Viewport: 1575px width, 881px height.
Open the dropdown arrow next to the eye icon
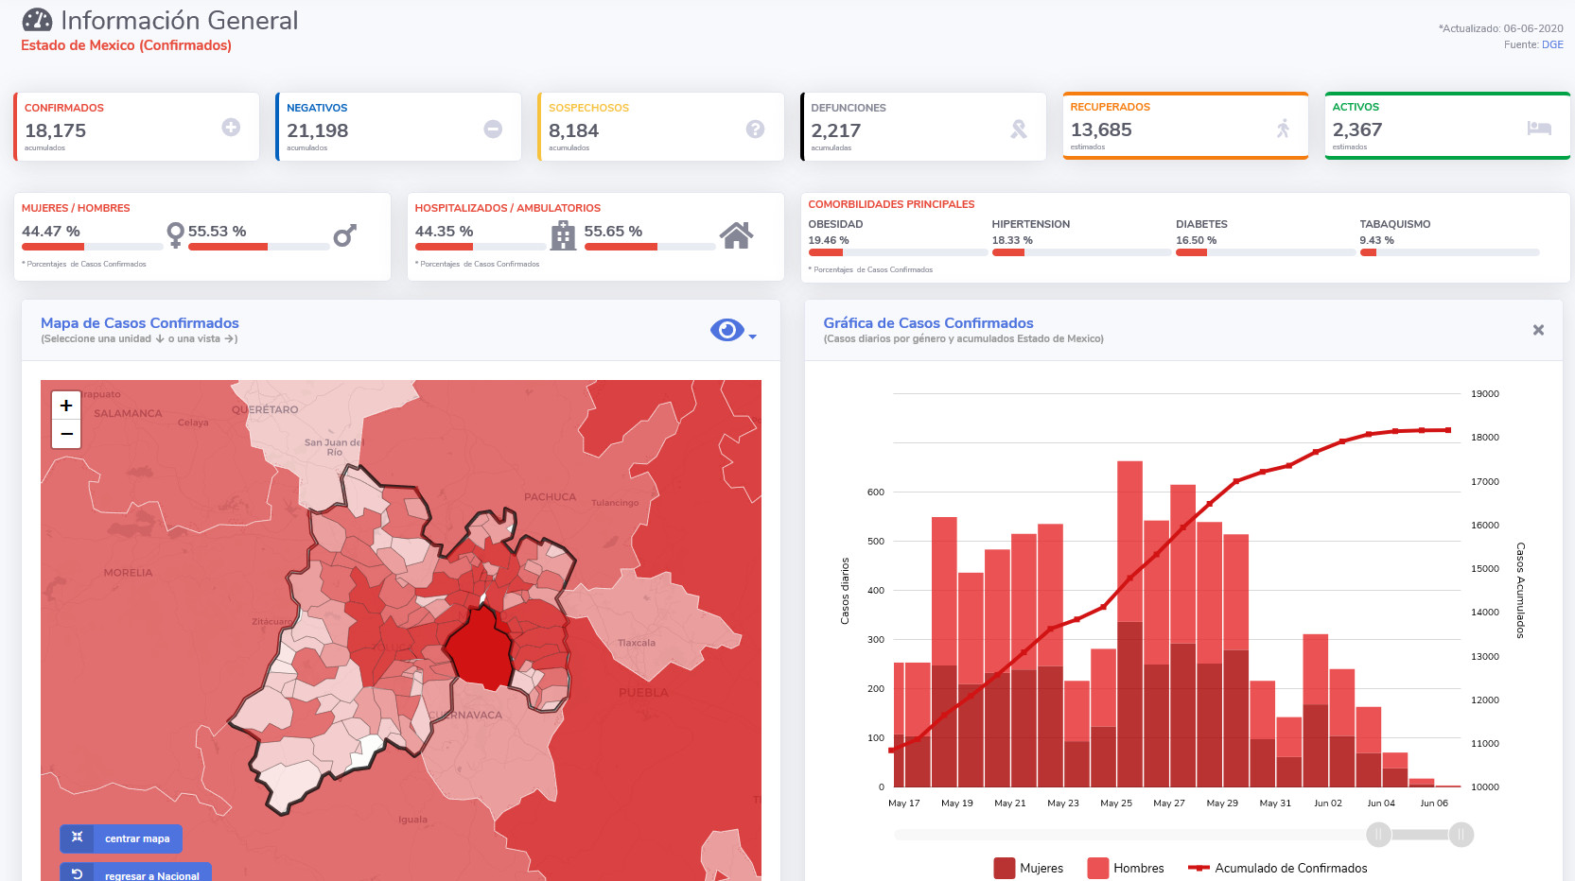click(x=753, y=337)
